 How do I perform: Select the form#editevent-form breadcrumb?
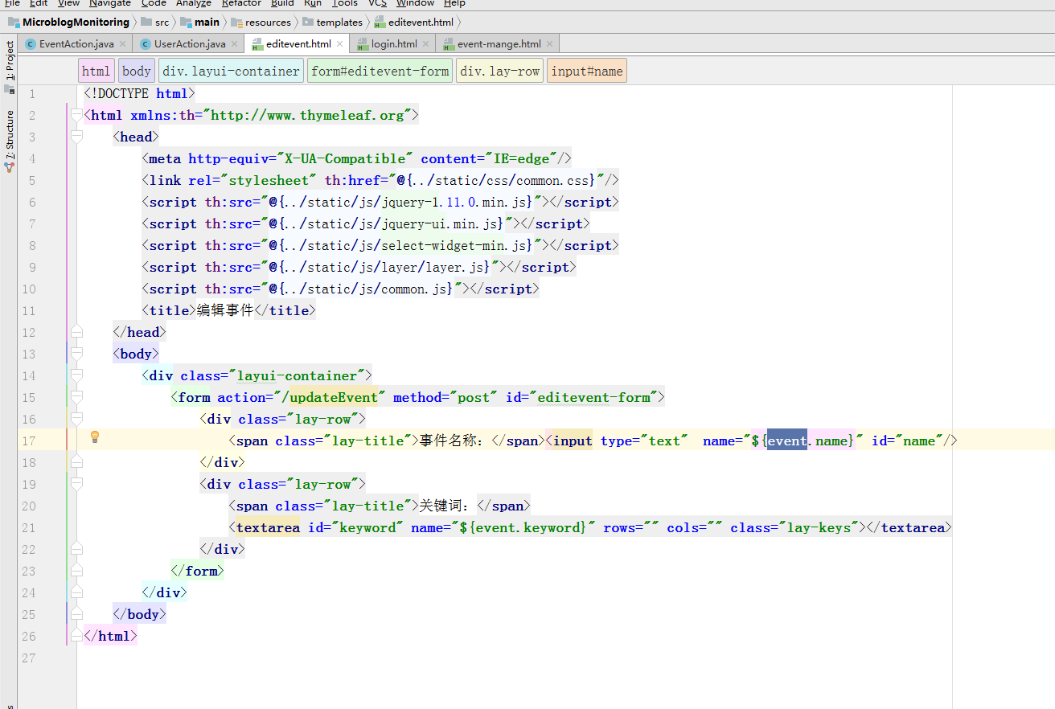(380, 71)
